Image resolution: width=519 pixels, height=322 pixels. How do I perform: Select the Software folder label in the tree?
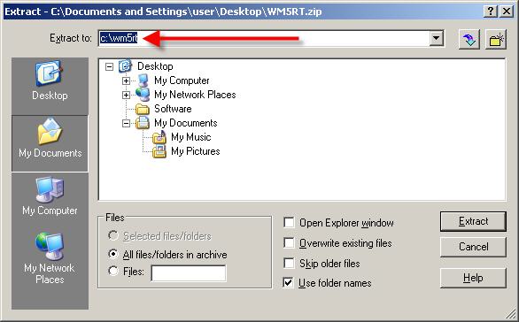point(173,109)
